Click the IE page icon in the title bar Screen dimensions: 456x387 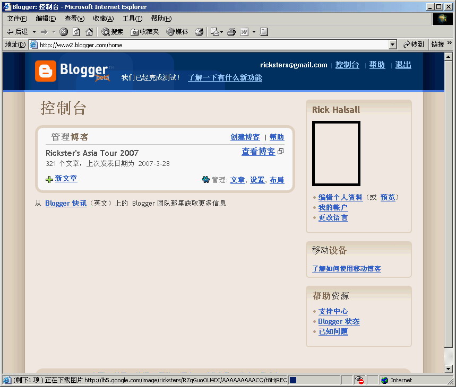click(7, 7)
